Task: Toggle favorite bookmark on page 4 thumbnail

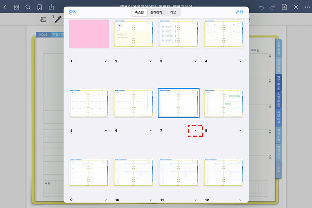Action: click(x=239, y=22)
